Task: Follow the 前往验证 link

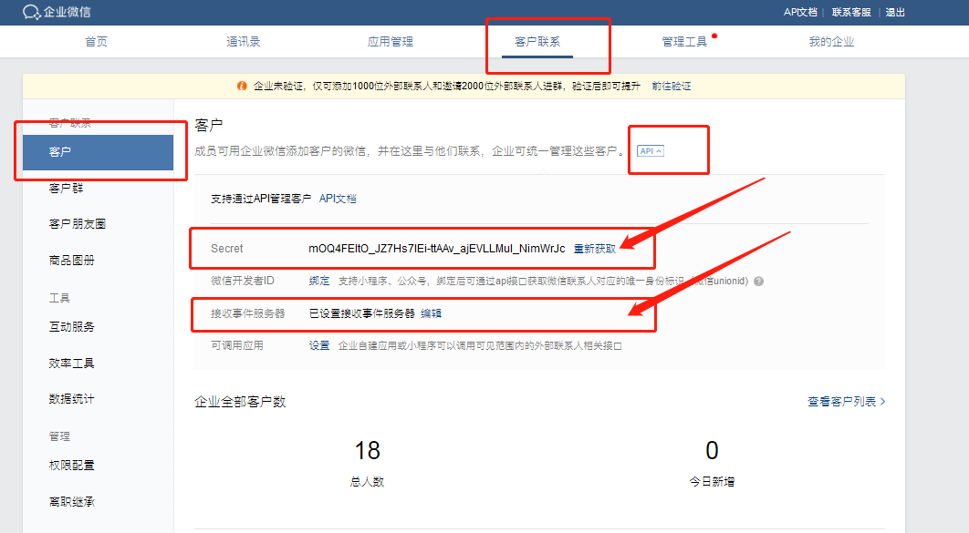Action: pyautogui.click(x=672, y=86)
